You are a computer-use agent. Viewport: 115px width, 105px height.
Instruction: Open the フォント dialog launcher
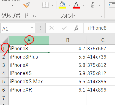(x=101, y=16)
